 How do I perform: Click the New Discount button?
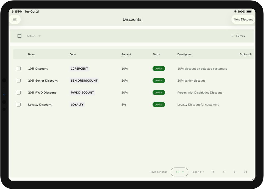[243, 19]
